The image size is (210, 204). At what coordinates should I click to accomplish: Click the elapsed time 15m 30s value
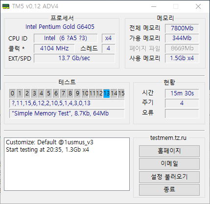pos(182,93)
